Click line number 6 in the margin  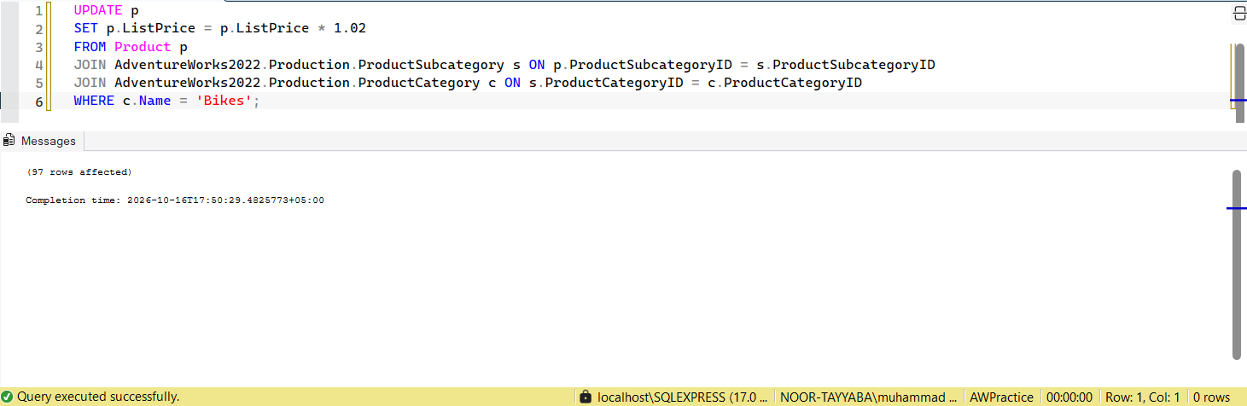click(38, 101)
